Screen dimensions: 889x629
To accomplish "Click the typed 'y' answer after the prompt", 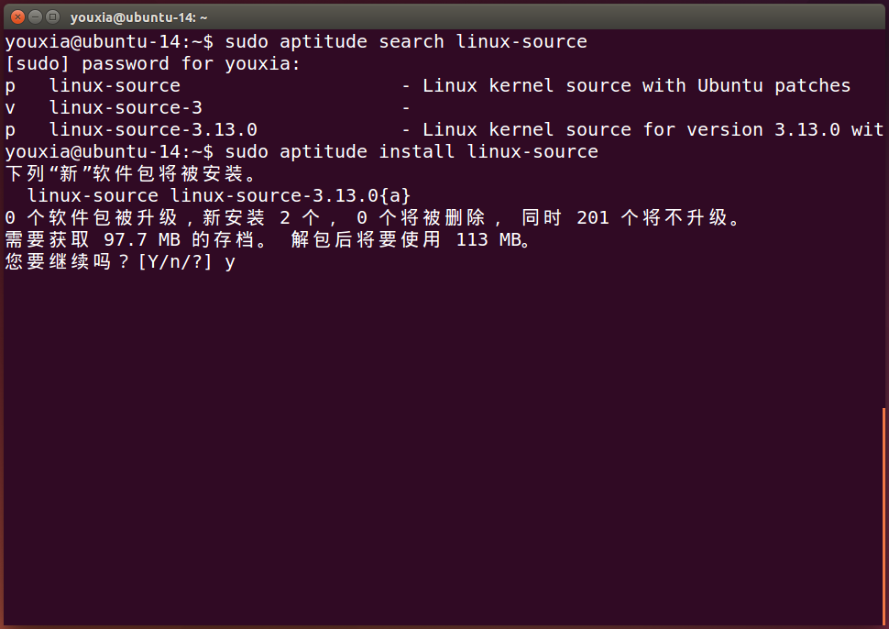I will tap(230, 264).
